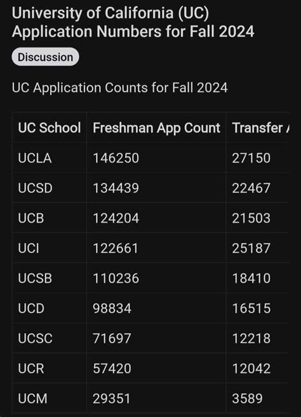Screen dimensions: 301x417
Task: Select the Freshman App Count column header
Action: 156,128
